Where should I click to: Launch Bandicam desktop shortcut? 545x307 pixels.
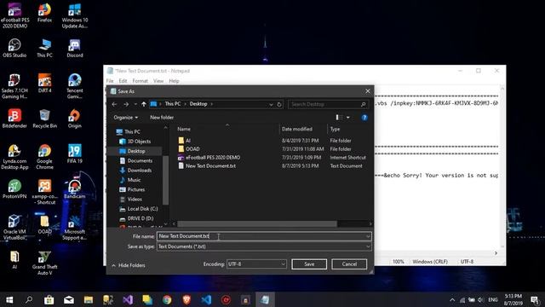click(75, 189)
